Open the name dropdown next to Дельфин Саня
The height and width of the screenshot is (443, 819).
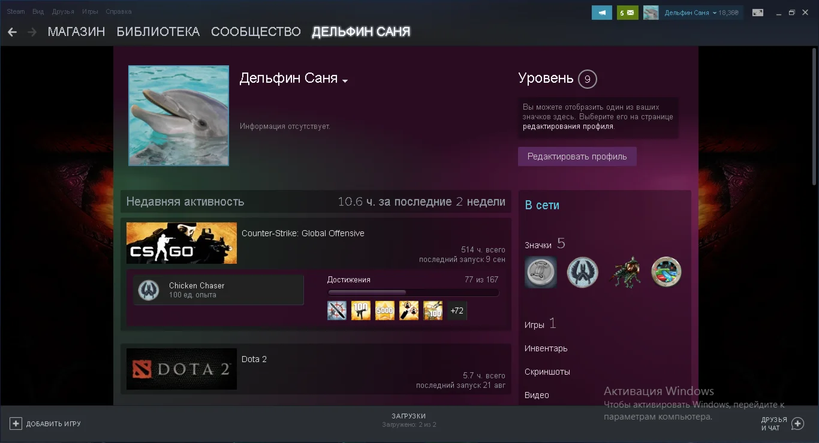345,80
